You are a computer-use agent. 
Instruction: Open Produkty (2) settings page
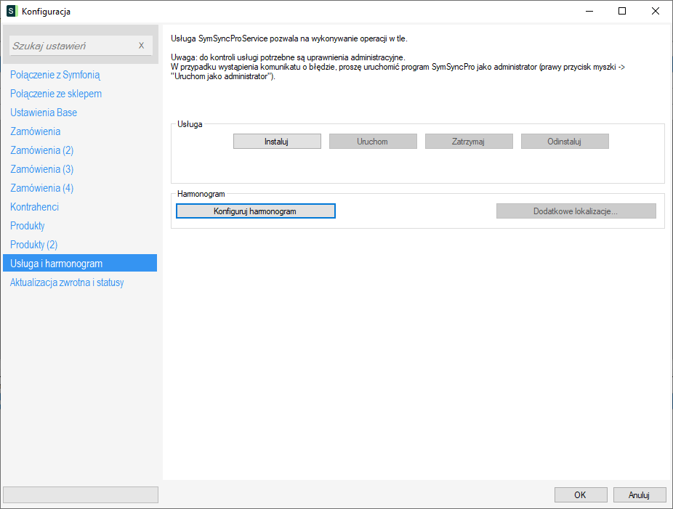point(33,245)
